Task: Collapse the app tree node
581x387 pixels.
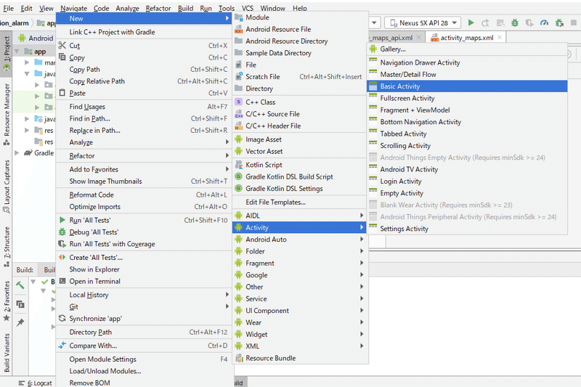Action: pos(17,51)
